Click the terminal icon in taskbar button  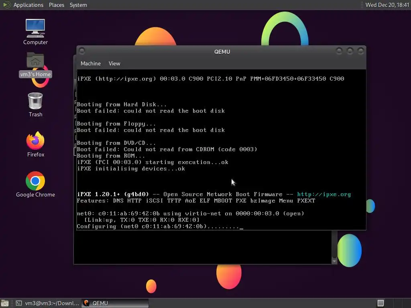pyautogui.click(x=19, y=303)
